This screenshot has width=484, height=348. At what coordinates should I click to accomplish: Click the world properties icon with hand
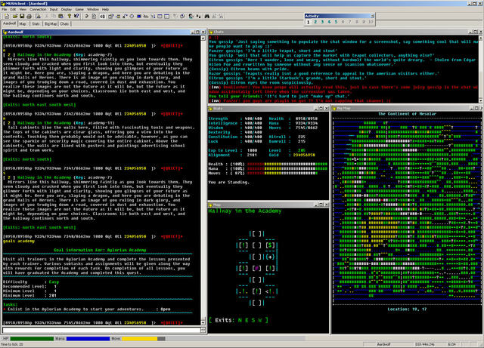click(x=110, y=16)
